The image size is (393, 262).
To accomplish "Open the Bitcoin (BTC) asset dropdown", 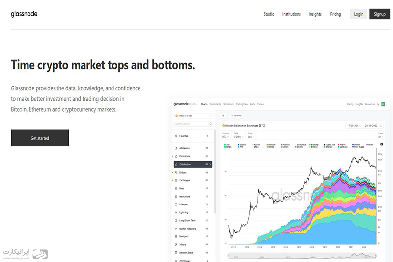I will tap(193, 116).
